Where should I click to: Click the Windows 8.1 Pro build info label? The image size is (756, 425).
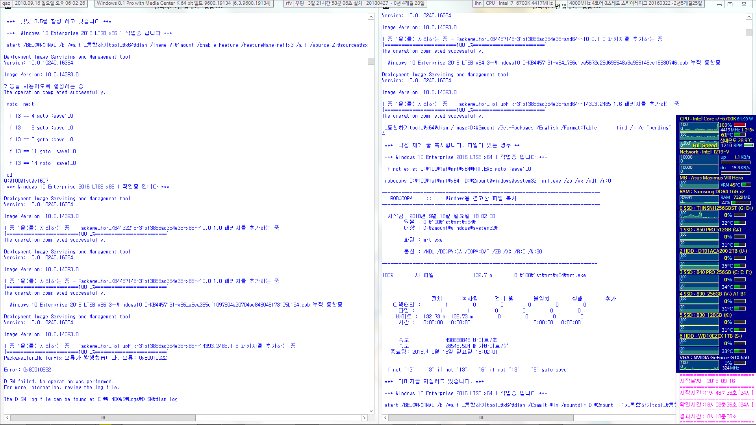click(183, 3)
